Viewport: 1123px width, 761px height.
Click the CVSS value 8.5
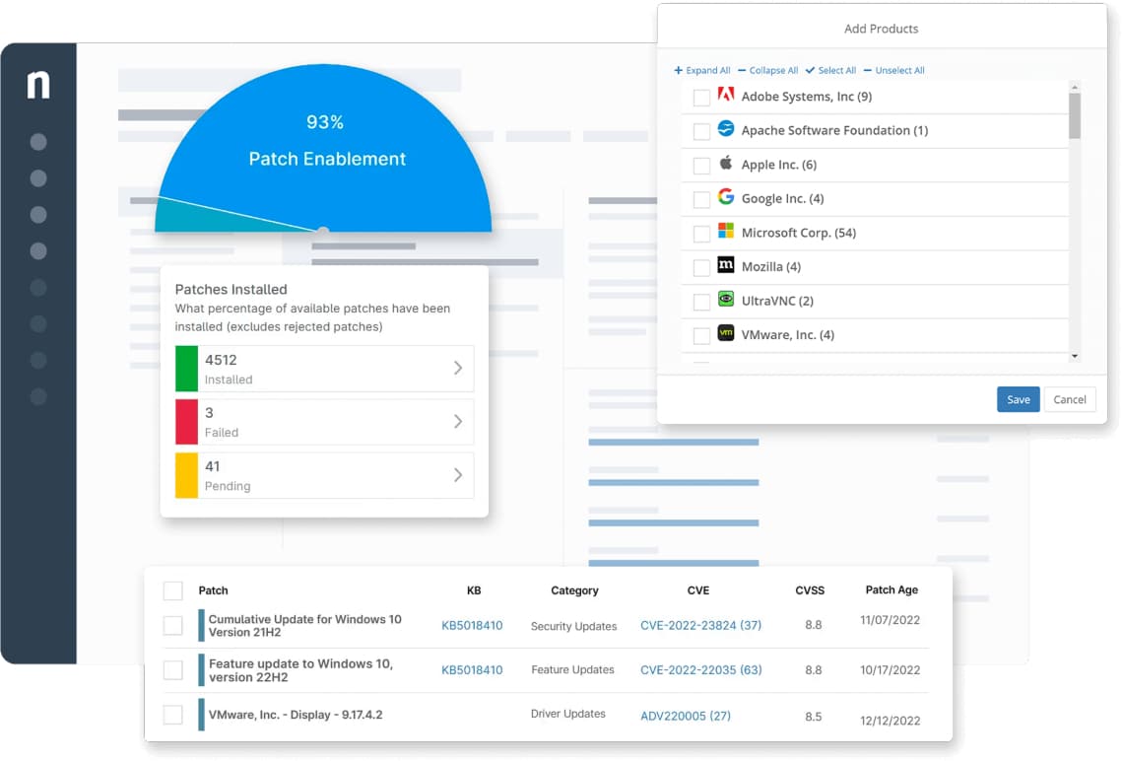coord(813,717)
